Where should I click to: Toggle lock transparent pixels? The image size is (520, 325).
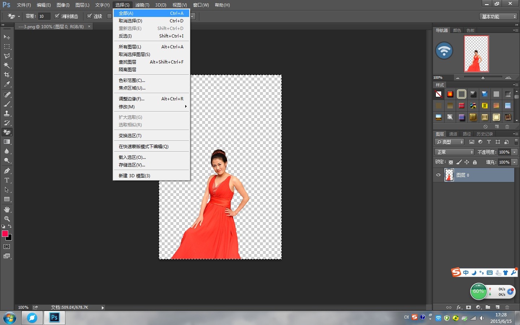(451, 162)
